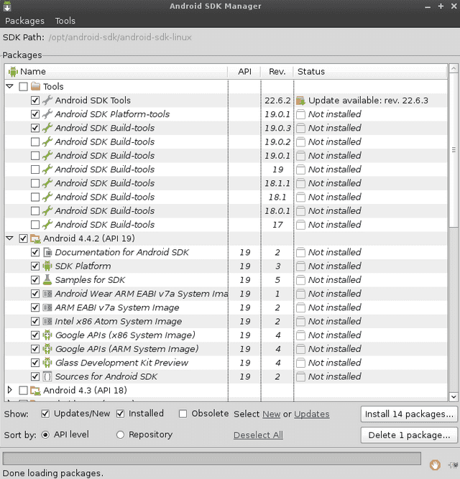Click the progress bar at bottom
The height and width of the screenshot is (479, 460).
click(x=212, y=458)
